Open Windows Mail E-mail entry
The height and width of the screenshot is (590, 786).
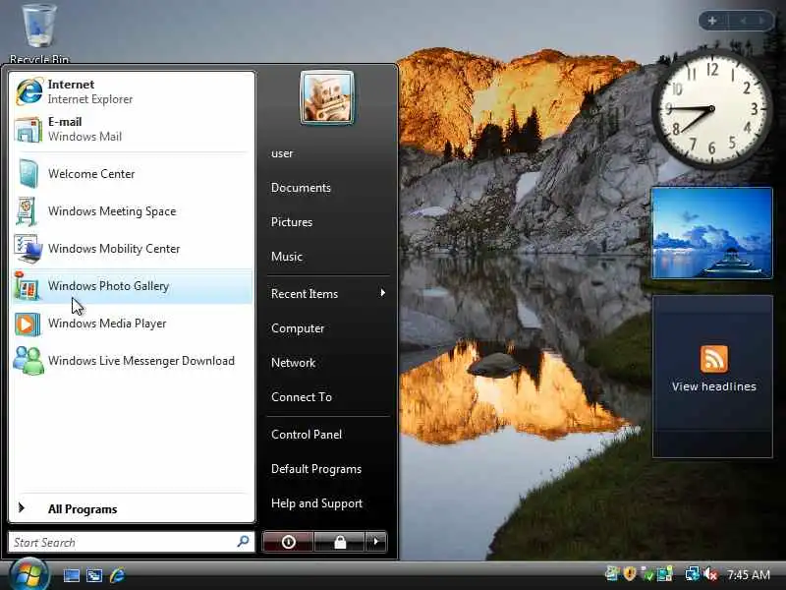point(132,129)
